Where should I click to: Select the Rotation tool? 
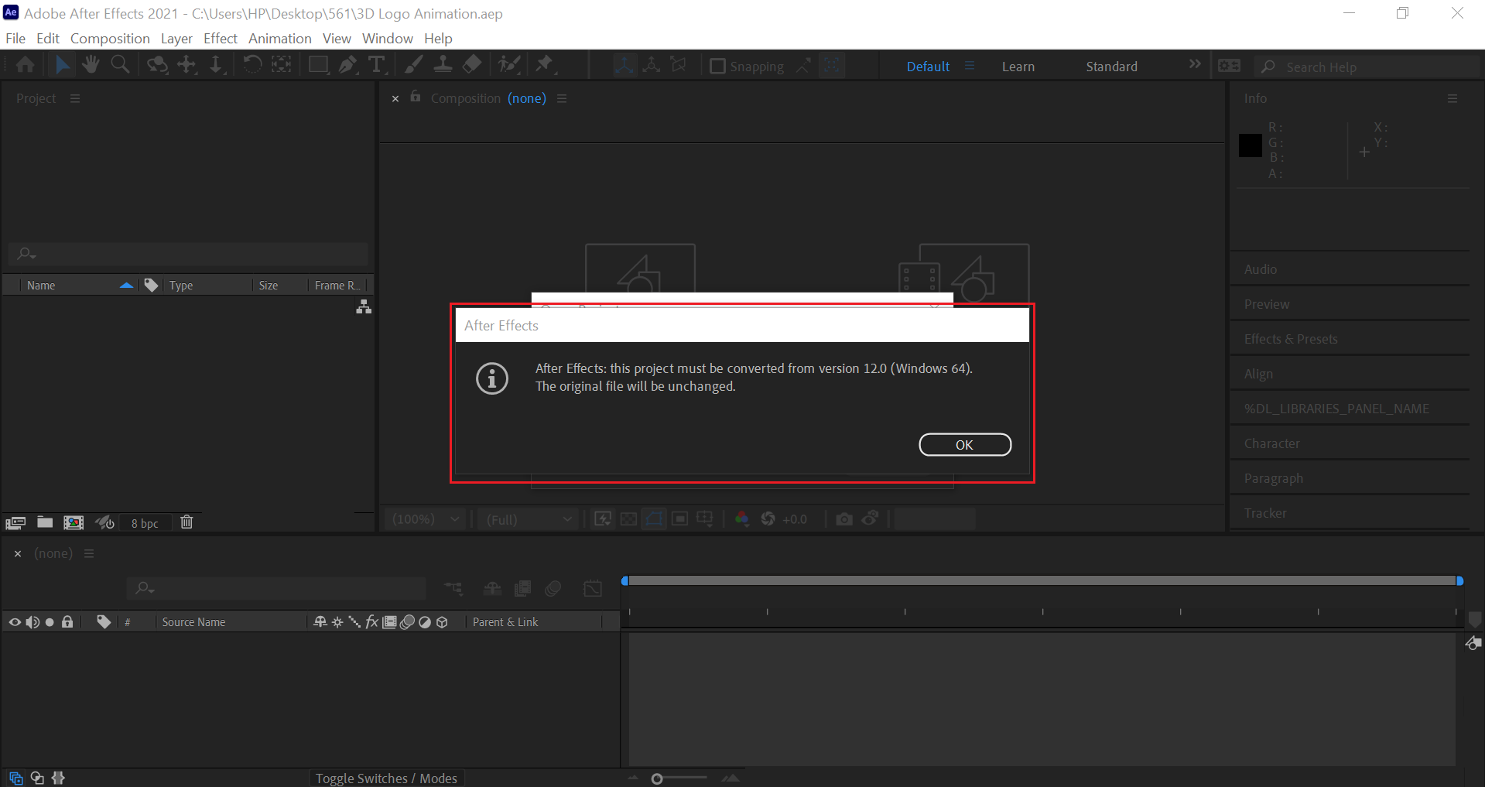(252, 65)
